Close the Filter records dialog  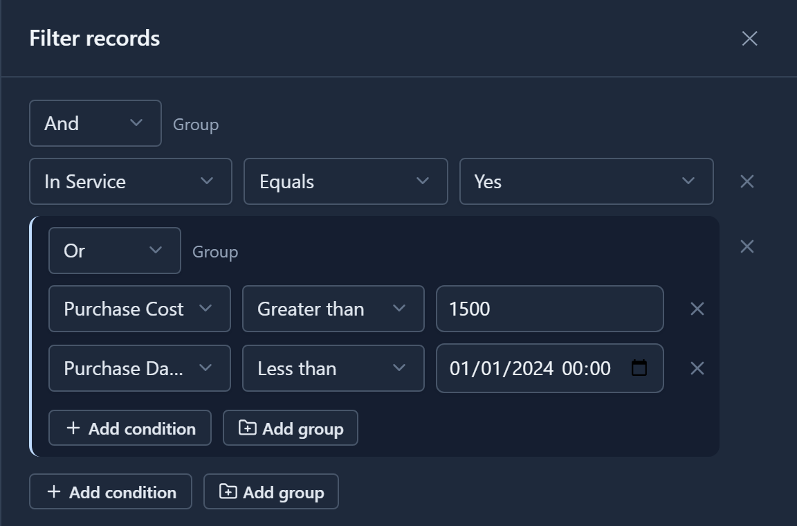tap(749, 39)
